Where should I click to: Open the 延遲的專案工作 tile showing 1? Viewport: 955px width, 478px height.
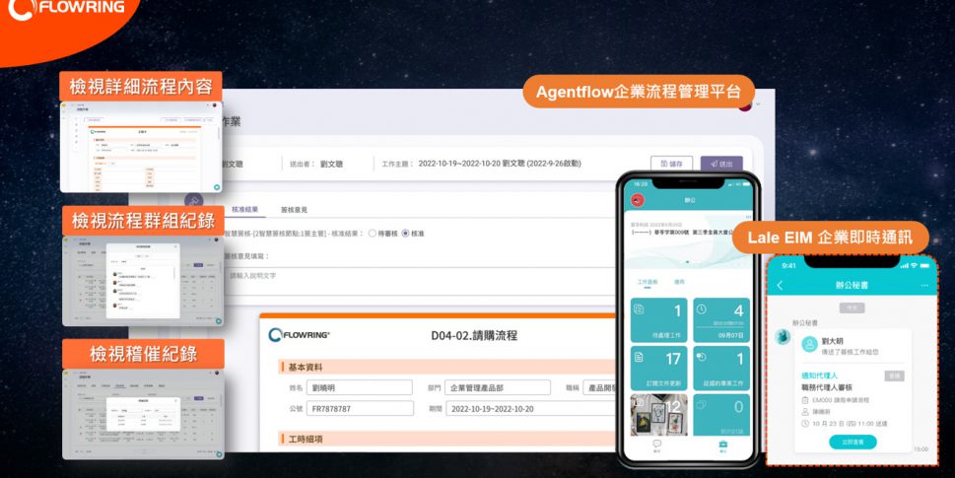click(x=721, y=368)
